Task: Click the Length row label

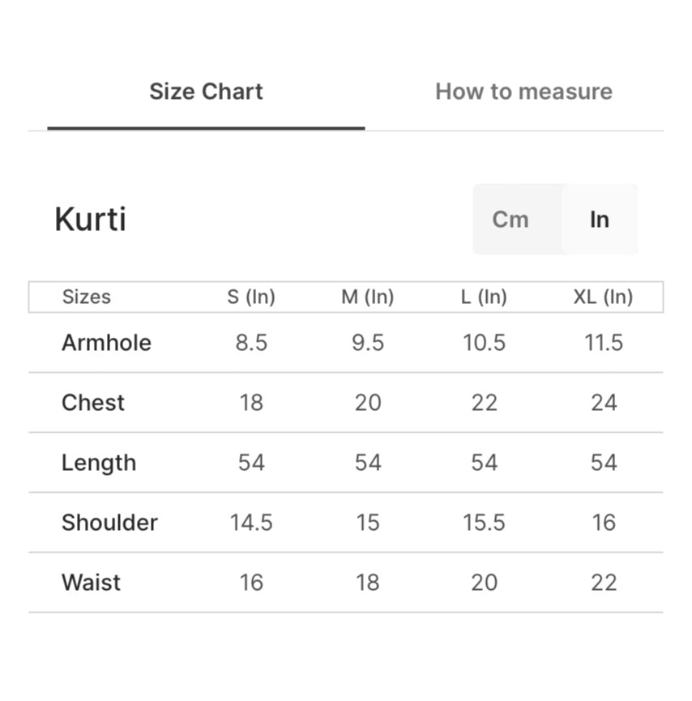Action: pos(99,463)
